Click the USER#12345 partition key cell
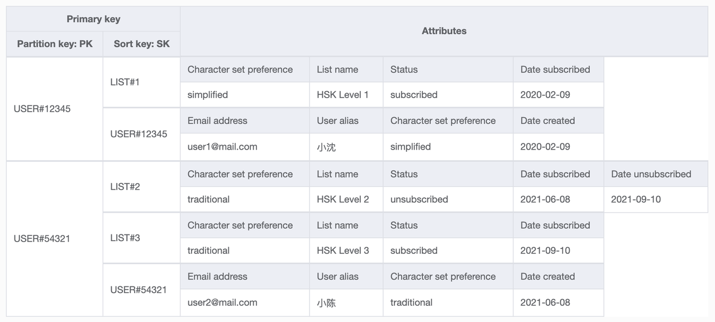This screenshot has width=715, height=322. pos(42,109)
